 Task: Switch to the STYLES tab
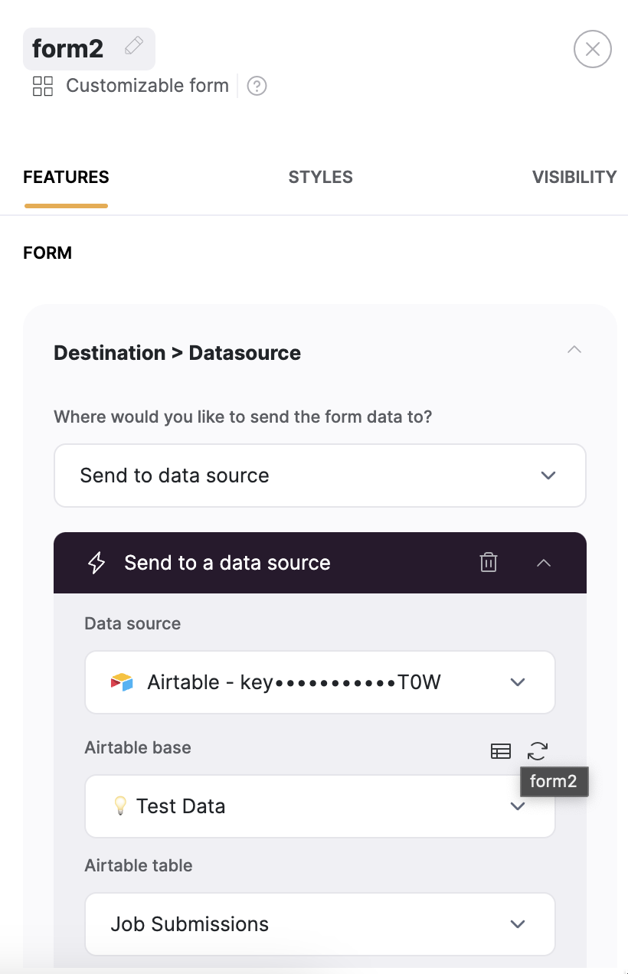pos(320,177)
